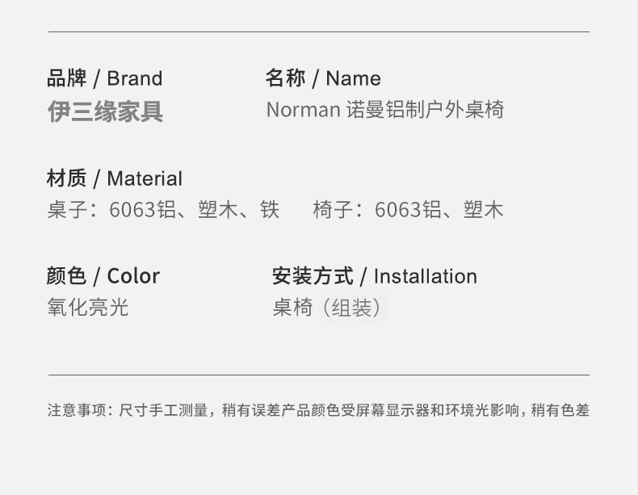The image size is (638, 495).
Task: Select the table material text starting 桌子
Action: pos(162,210)
